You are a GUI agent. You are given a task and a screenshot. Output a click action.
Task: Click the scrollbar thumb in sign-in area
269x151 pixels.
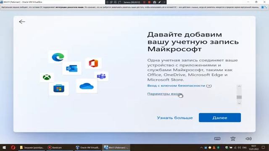pyautogui.click(x=239, y=97)
